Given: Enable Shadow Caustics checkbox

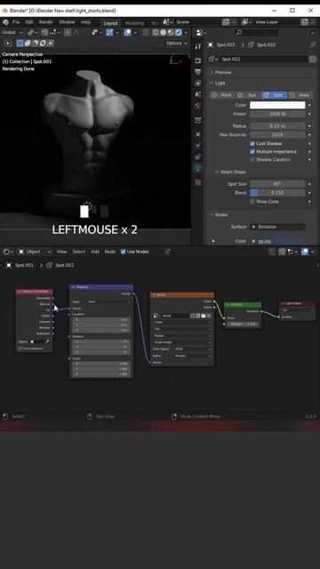Looking at the screenshot, I should 252,160.
